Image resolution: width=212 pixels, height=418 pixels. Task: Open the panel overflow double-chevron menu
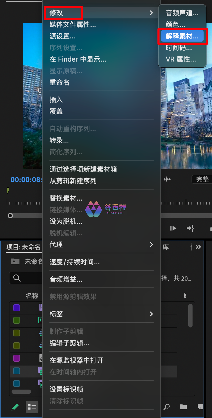pyautogui.click(x=198, y=247)
